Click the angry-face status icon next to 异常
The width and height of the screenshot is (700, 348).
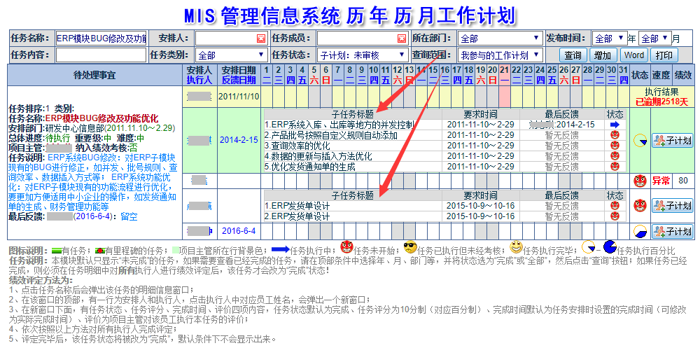pyautogui.click(x=640, y=181)
